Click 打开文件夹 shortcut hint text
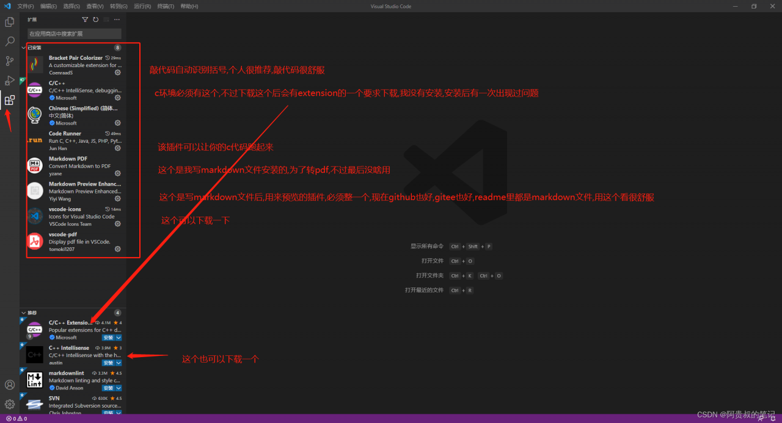782x423 pixels. coord(430,275)
